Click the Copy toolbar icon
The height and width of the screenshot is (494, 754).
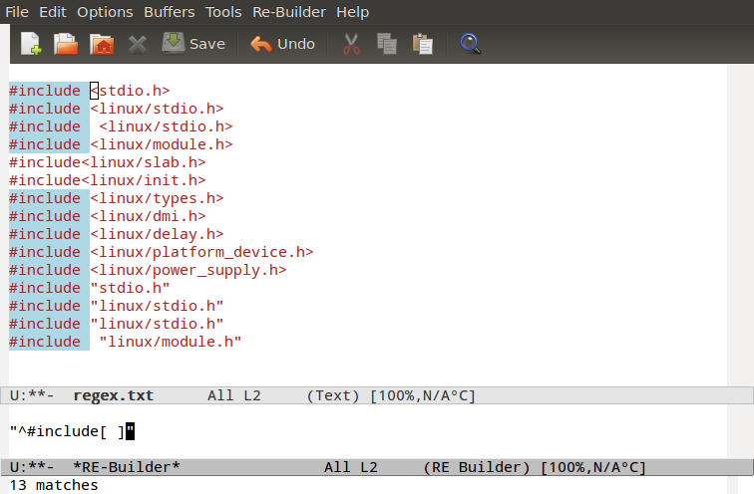pos(387,44)
